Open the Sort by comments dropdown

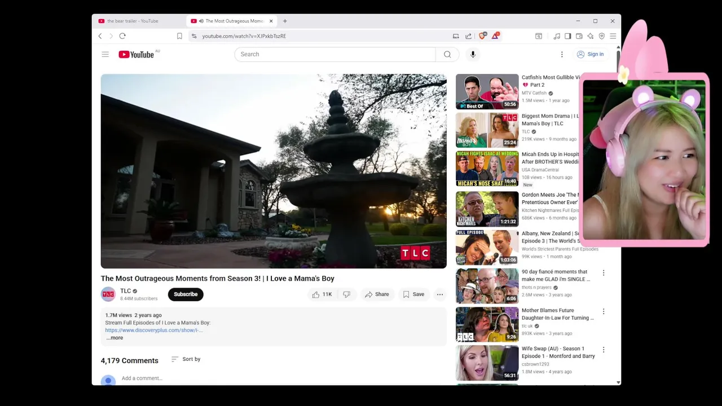186,359
